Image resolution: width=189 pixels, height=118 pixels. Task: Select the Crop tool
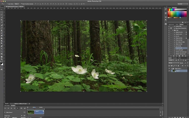[2, 20]
